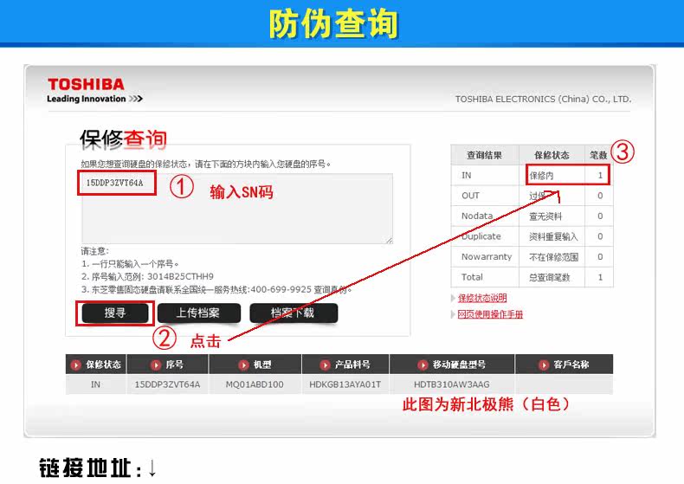Click the 查询结果 column header
Image resolution: width=684 pixels, height=484 pixels.
pyautogui.click(x=484, y=155)
